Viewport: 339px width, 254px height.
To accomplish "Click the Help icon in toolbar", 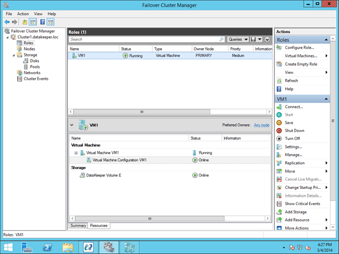I will tap(42, 22).
